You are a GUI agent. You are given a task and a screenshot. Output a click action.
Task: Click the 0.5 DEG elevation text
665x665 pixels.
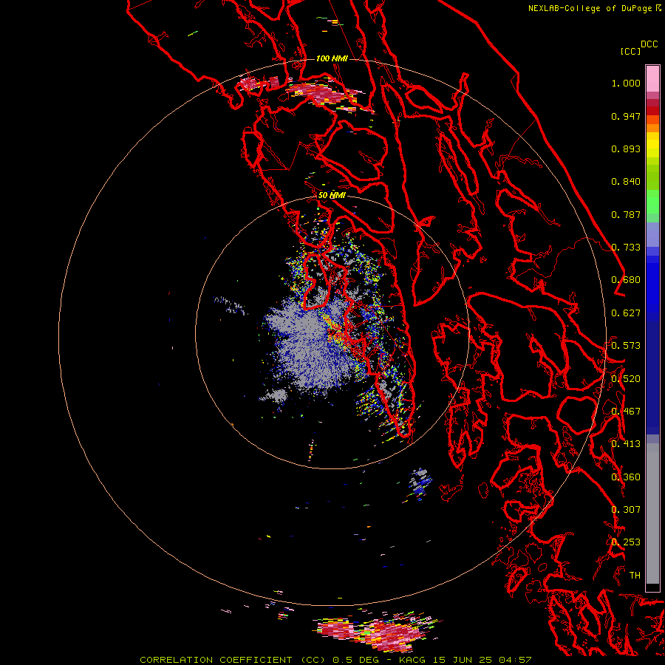click(355, 660)
